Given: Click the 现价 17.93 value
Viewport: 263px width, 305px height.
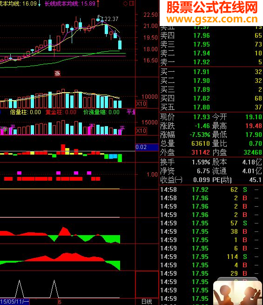Looking at the screenshot, I should pyautogui.click(x=202, y=117).
